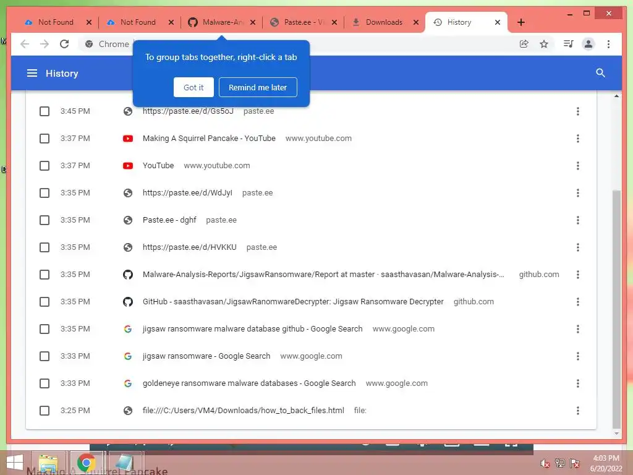
Task: Select checkbox for Paste.ee - dghf
Action: (45, 220)
